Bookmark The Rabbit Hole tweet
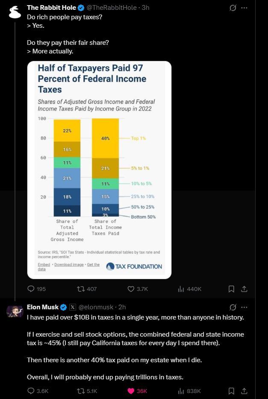The image size is (268, 399). [231, 289]
